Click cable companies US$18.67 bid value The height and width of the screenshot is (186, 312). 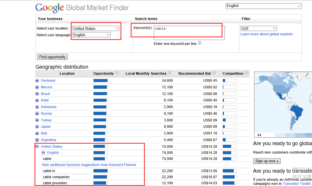point(209,177)
